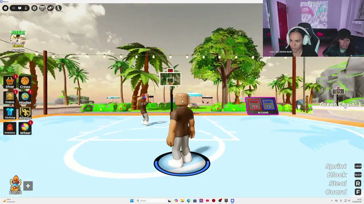The height and width of the screenshot is (204, 364).
Task: Open the Clothing shirt icon
Action: pyautogui.click(x=10, y=113)
